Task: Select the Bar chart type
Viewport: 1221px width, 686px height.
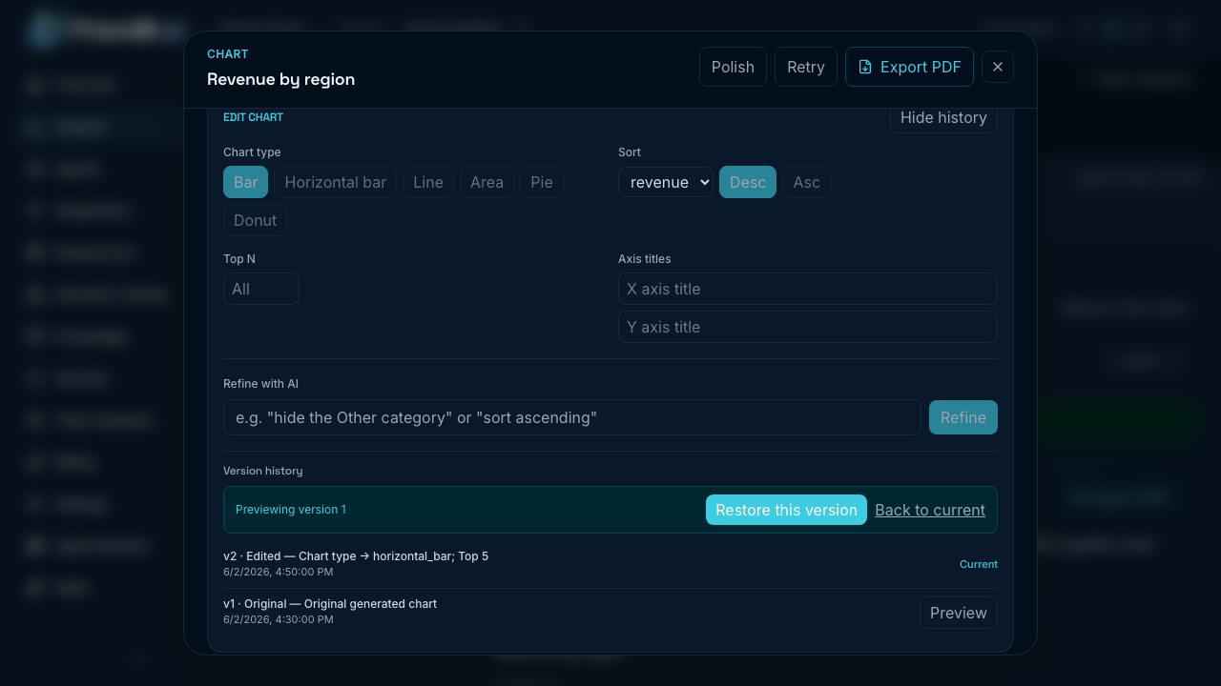Action: point(246,182)
